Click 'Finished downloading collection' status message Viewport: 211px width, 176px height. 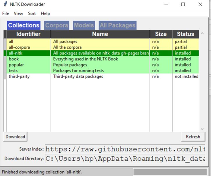click(x=42, y=172)
